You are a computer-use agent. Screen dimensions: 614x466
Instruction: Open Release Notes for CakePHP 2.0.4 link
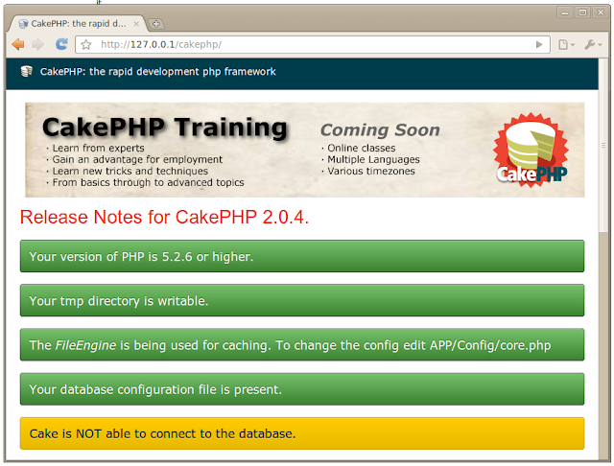click(x=164, y=217)
